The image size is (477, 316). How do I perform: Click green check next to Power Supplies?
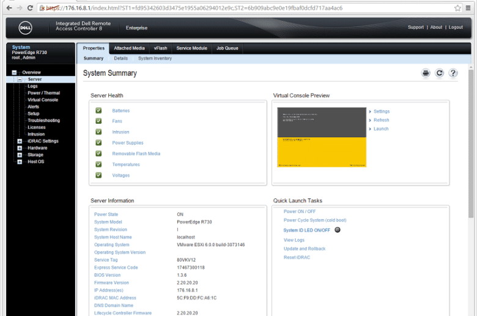(98, 143)
